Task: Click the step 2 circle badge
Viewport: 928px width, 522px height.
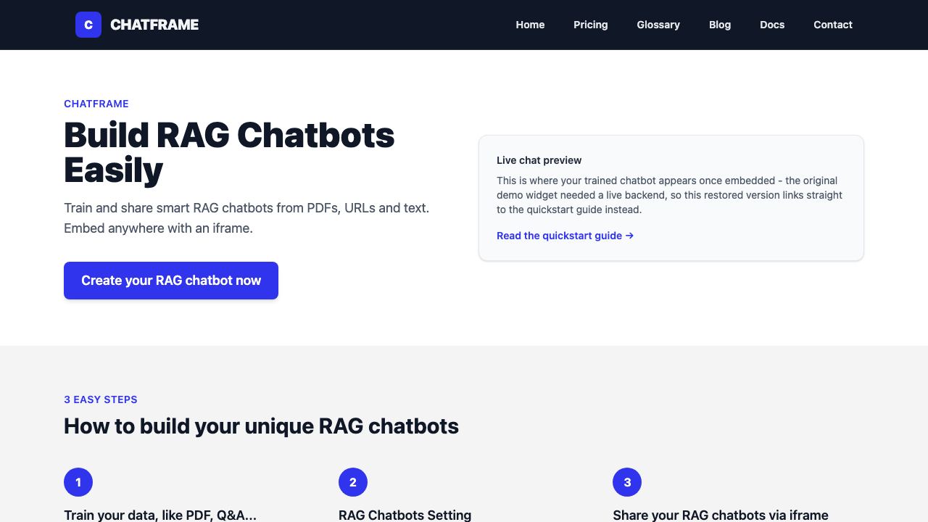Action: [x=353, y=482]
